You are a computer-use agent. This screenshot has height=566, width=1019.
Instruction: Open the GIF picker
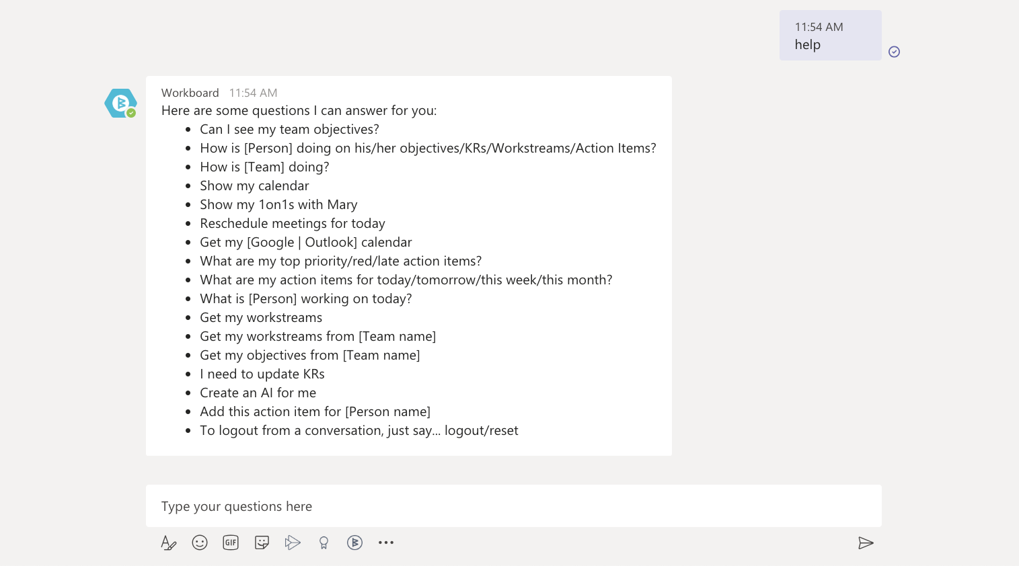click(x=231, y=542)
